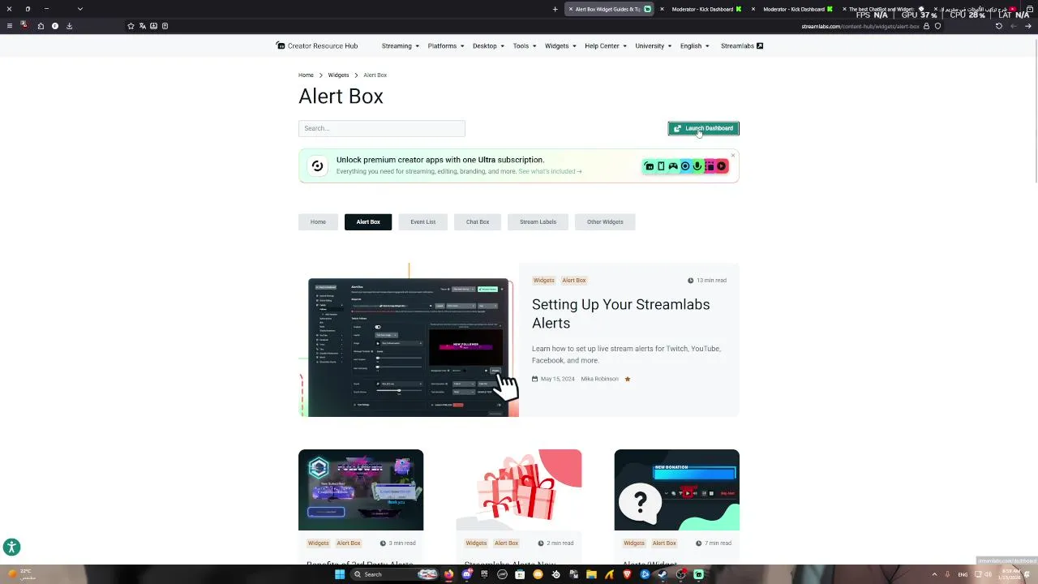Go to Creator Resource Hub home logo
The image size is (1038, 584).
click(316, 45)
